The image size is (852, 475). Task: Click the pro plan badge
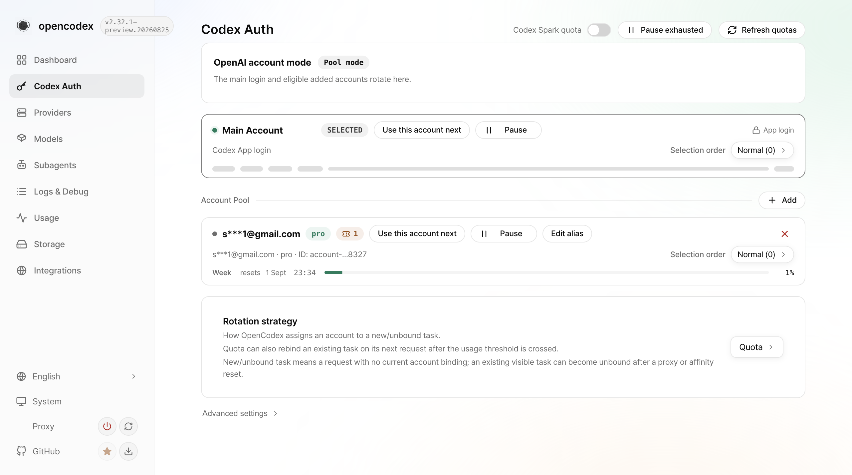coord(318,234)
